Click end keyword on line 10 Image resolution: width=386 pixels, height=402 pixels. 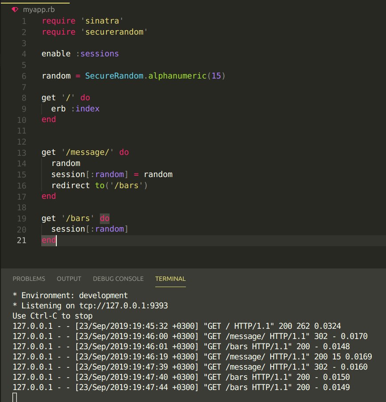(49, 119)
